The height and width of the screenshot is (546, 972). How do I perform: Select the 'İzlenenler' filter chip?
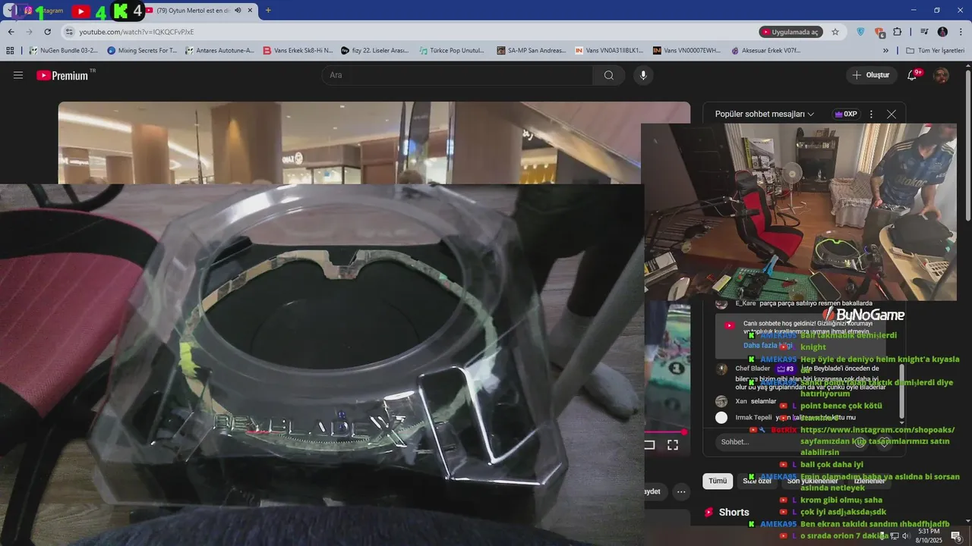pos(869,481)
